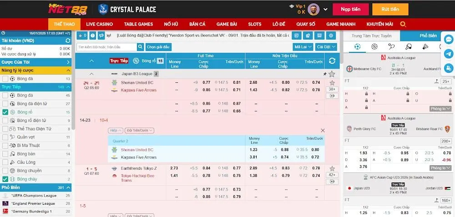Check Bóng rổ điện tử checkbox
Image resolution: width=455 pixels, height=217 pixels.
pos(5,121)
